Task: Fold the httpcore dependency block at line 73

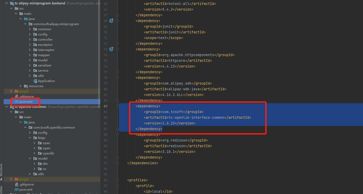Action: point(117,49)
